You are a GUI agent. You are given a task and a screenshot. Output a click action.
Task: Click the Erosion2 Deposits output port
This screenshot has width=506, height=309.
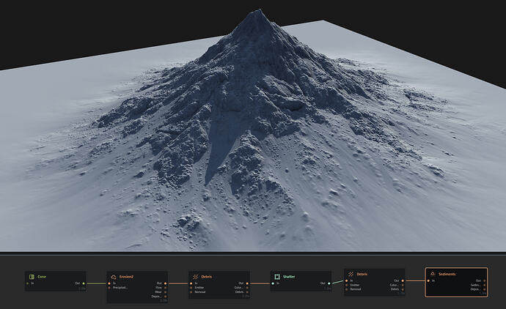(x=165, y=297)
